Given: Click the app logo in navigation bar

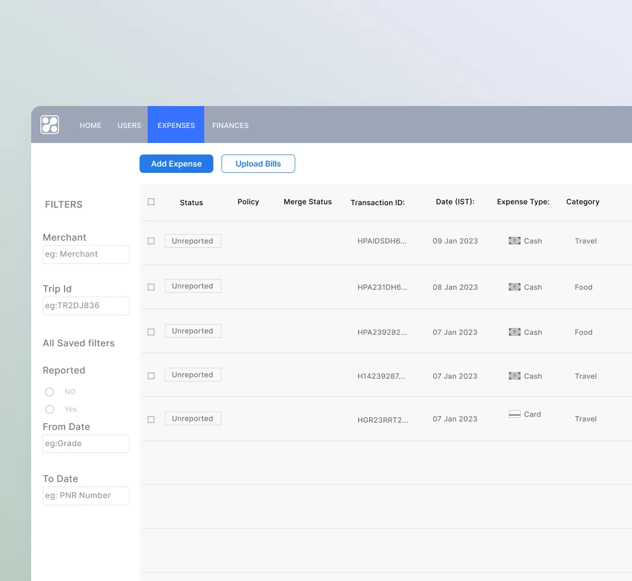Looking at the screenshot, I should [50, 124].
